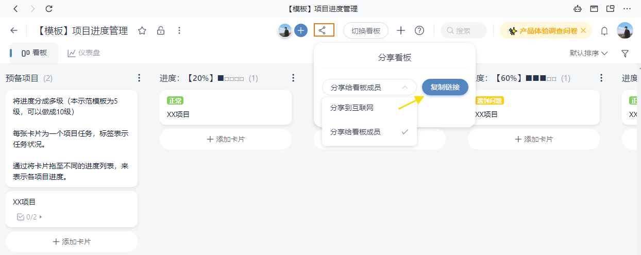Image resolution: width=641 pixels, height=255 pixels.
Task: Click the board lock icon
Action: 161,31
